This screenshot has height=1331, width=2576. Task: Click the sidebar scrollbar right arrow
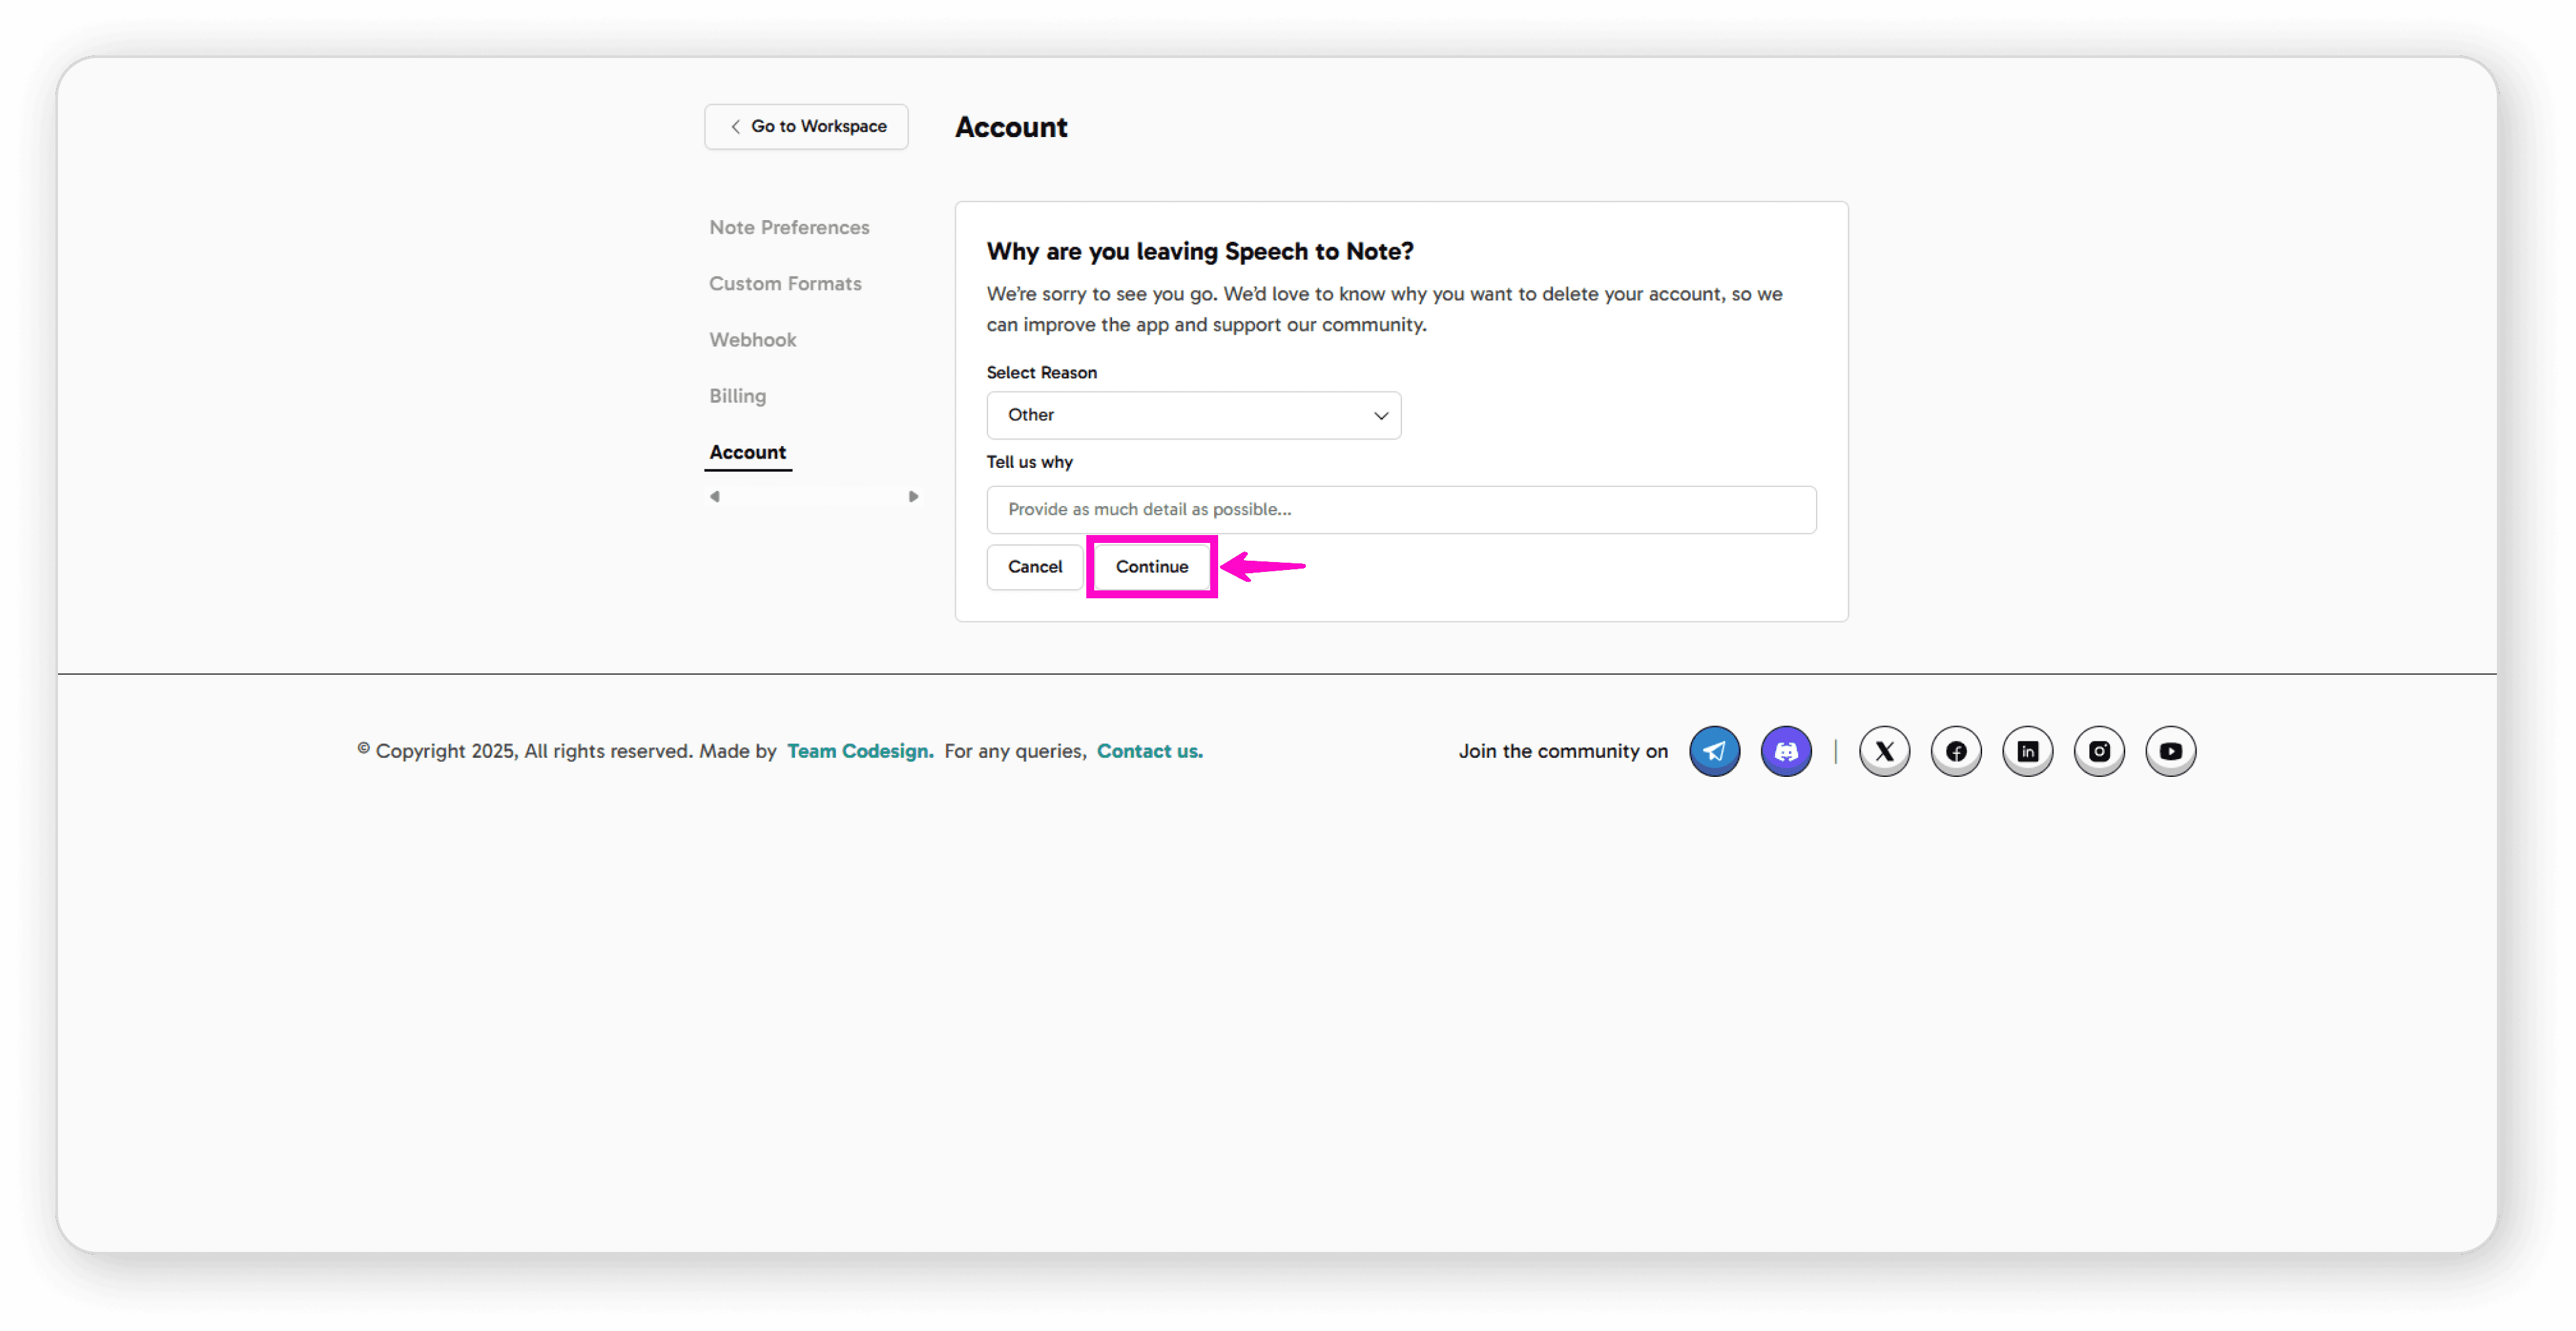click(x=913, y=497)
